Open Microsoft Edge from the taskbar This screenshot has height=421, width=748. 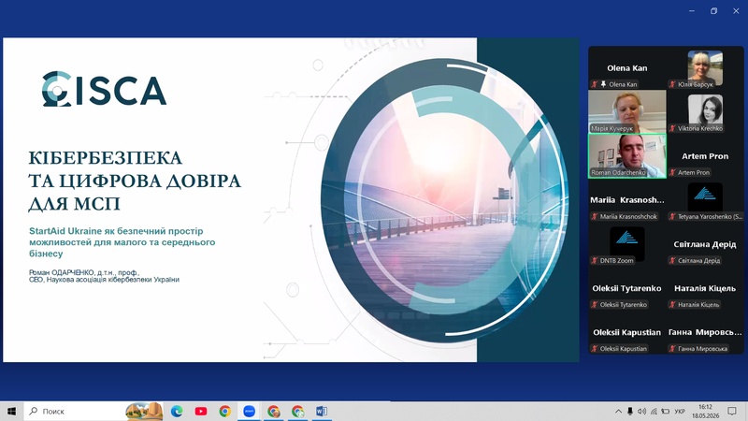tap(177, 411)
